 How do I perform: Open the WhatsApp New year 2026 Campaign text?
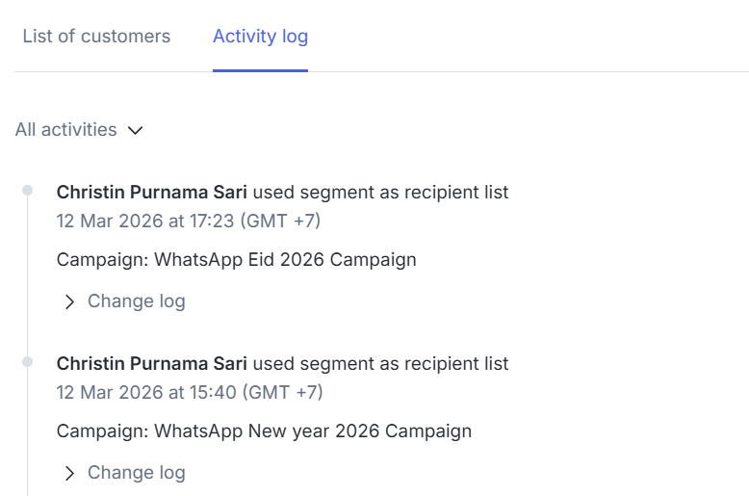(x=313, y=431)
